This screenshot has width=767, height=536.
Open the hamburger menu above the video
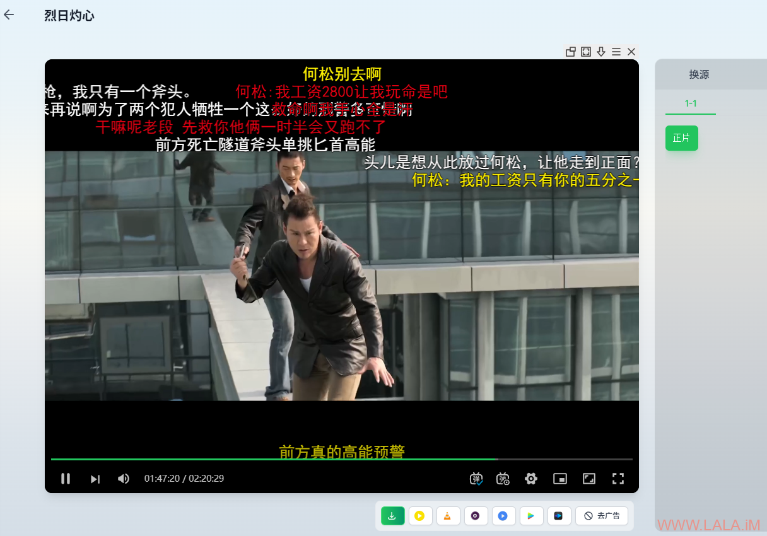pos(616,52)
